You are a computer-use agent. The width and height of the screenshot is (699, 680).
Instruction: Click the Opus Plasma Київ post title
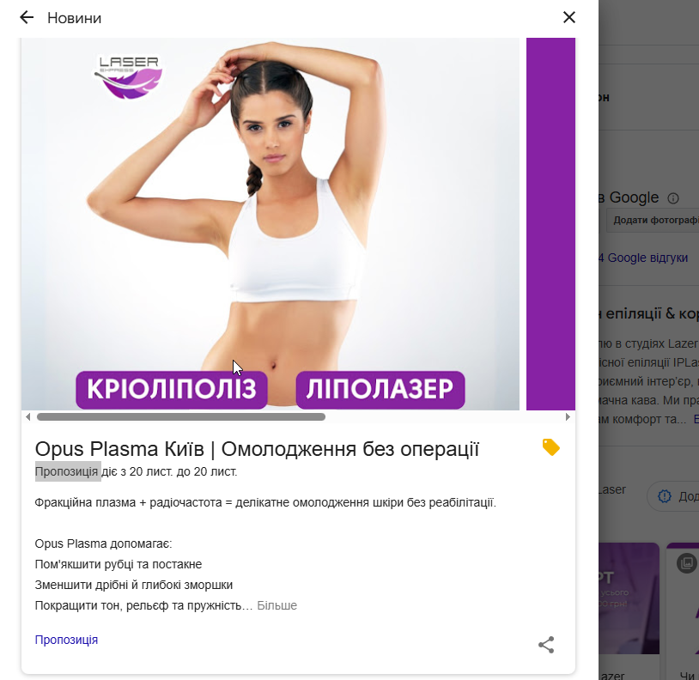(257, 449)
